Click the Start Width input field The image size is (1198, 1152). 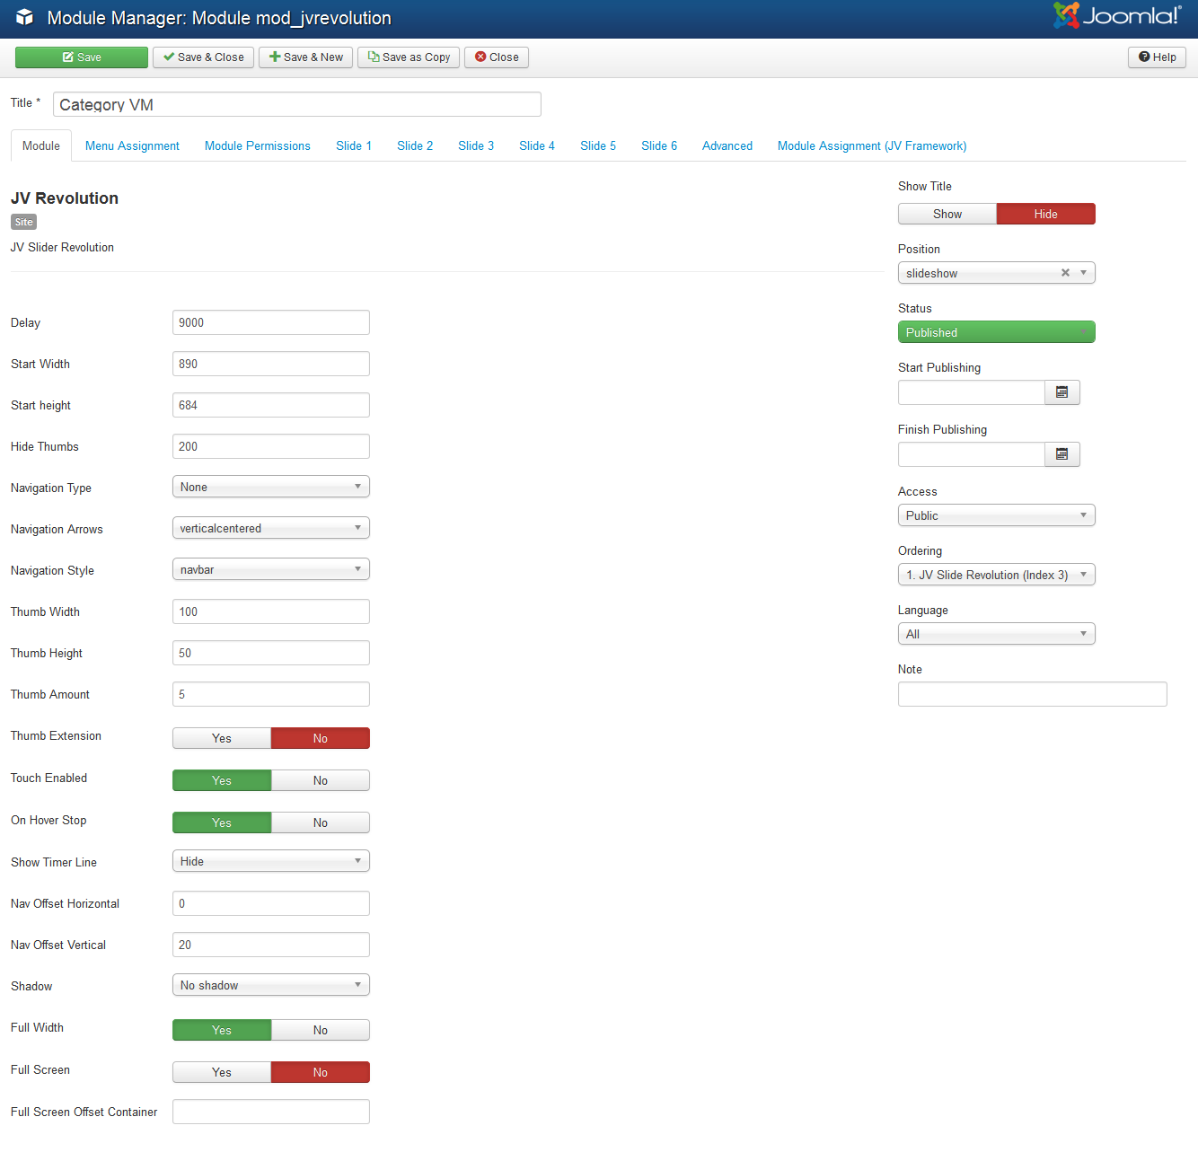(x=271, y=364)
